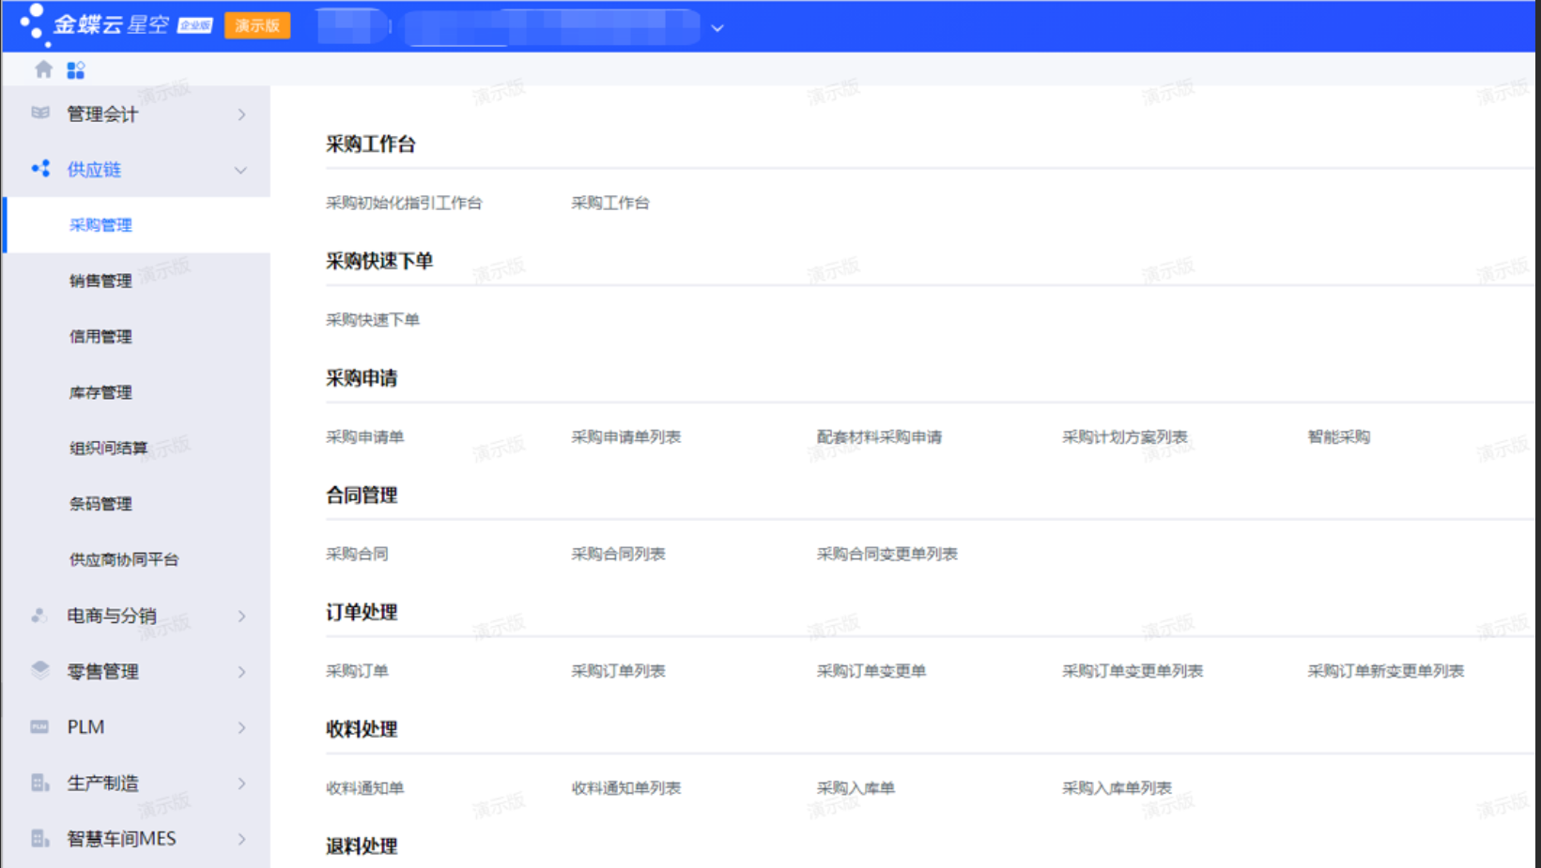Click the home icon
The width and height of the screenshot is (1541, 868).
click(x=43, y=69)
